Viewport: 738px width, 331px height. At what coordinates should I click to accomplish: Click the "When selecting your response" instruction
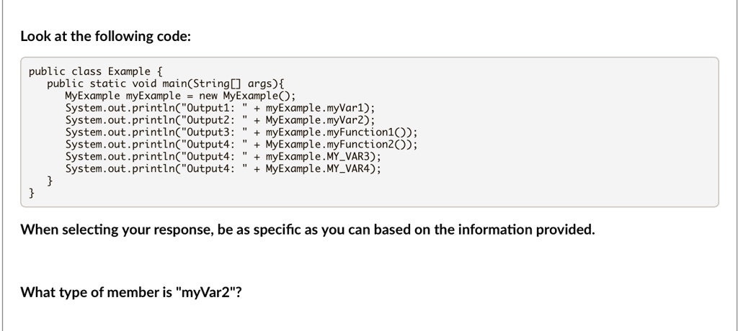pos(308,230)
